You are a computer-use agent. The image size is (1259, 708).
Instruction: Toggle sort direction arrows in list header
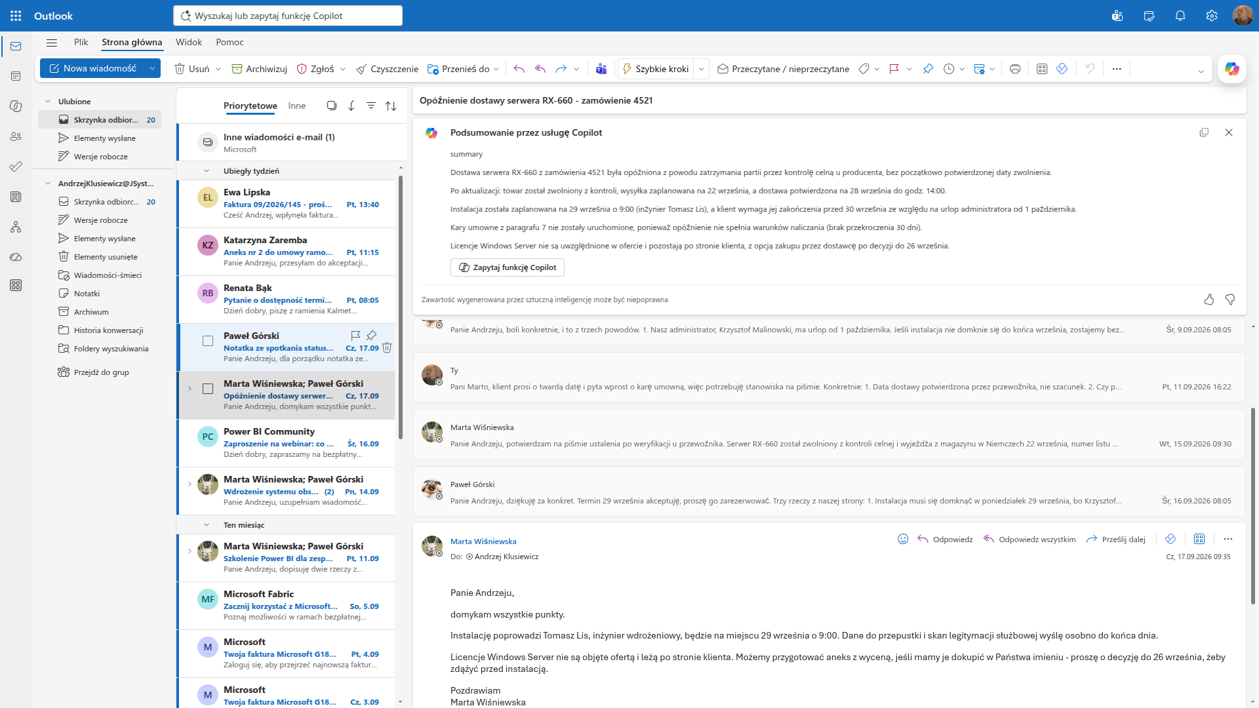[391, 106]
